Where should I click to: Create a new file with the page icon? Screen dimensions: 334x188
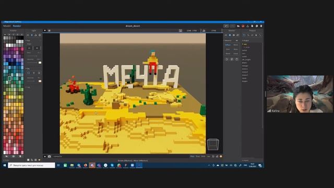coord(252,26)
